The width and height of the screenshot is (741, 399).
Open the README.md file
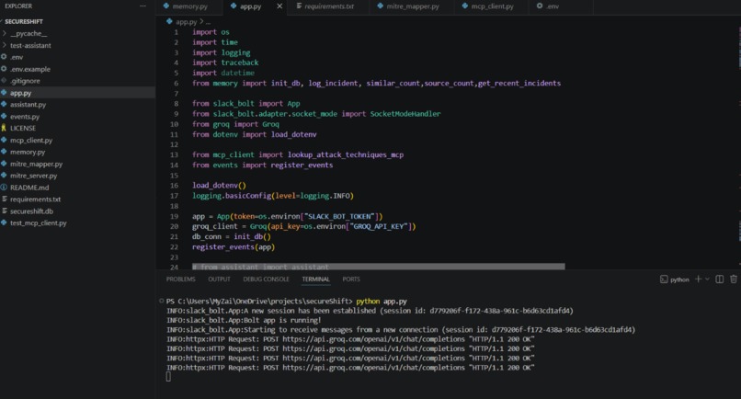29,188
